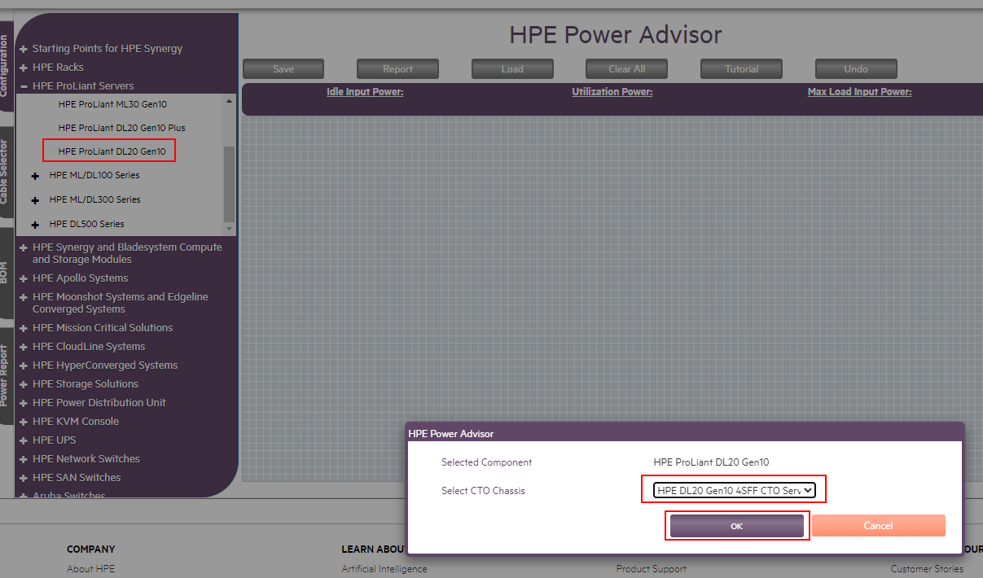Open Artificial Intelligence footer link
This screenshot has height=578, width=983.
click(384, 569)
